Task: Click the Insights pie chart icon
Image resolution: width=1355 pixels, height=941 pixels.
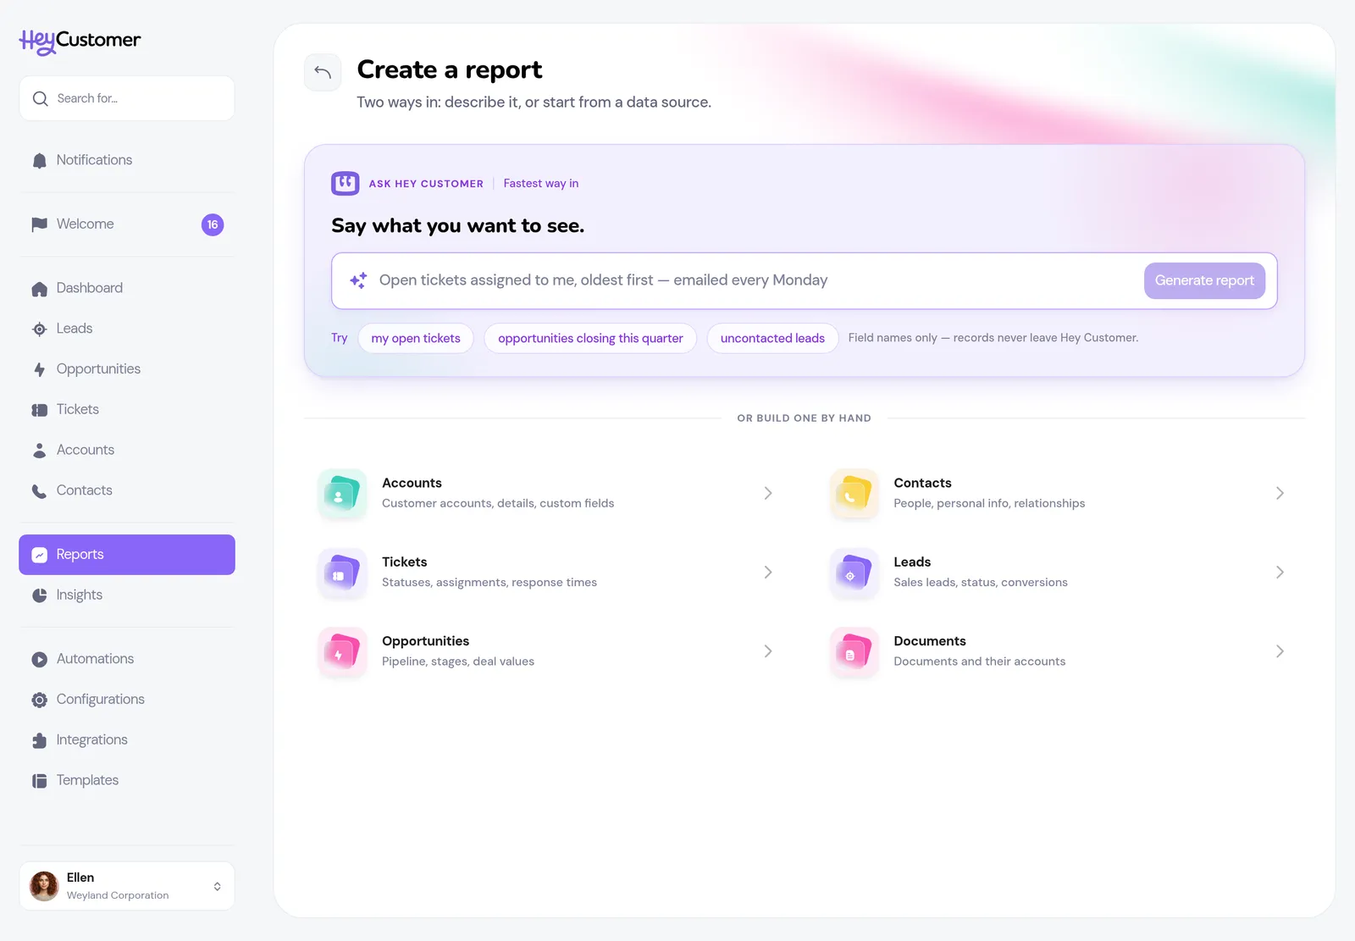Action: pyautogui.click(x=39, y=595)
